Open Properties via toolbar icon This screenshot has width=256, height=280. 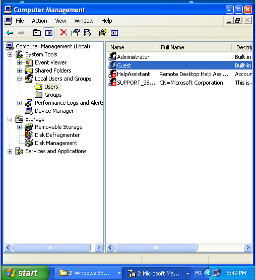(x=76, y=33)
